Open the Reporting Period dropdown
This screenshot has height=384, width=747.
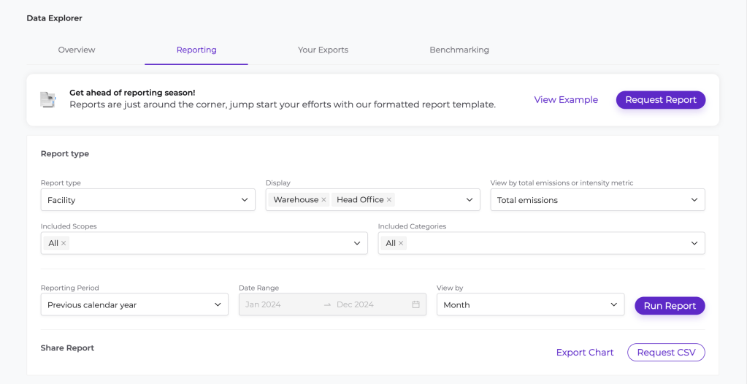coord(218,305)
